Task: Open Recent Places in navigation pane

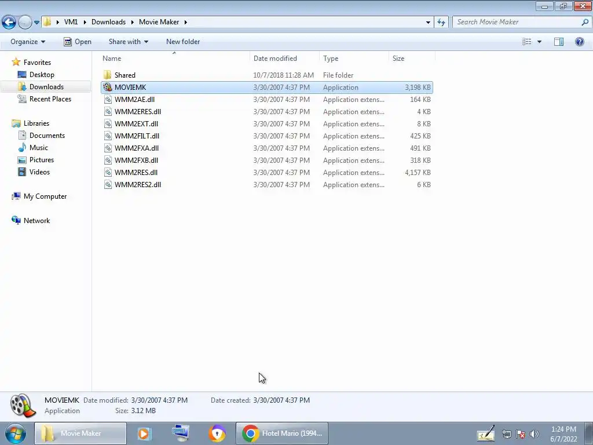Action: click(45, 99)
